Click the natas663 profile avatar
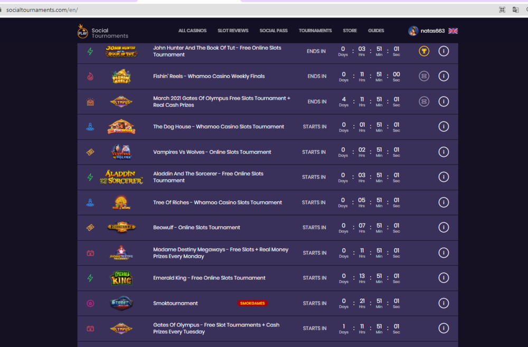This screenshot has height=347, width=528. [413, 31]
